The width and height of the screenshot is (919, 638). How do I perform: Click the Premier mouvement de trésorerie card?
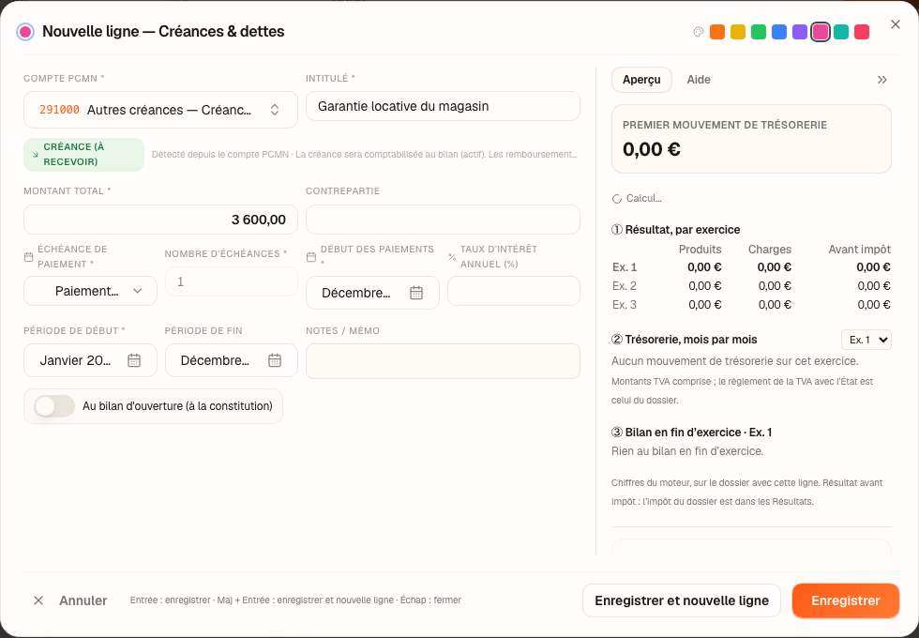(x=751, y=139)
